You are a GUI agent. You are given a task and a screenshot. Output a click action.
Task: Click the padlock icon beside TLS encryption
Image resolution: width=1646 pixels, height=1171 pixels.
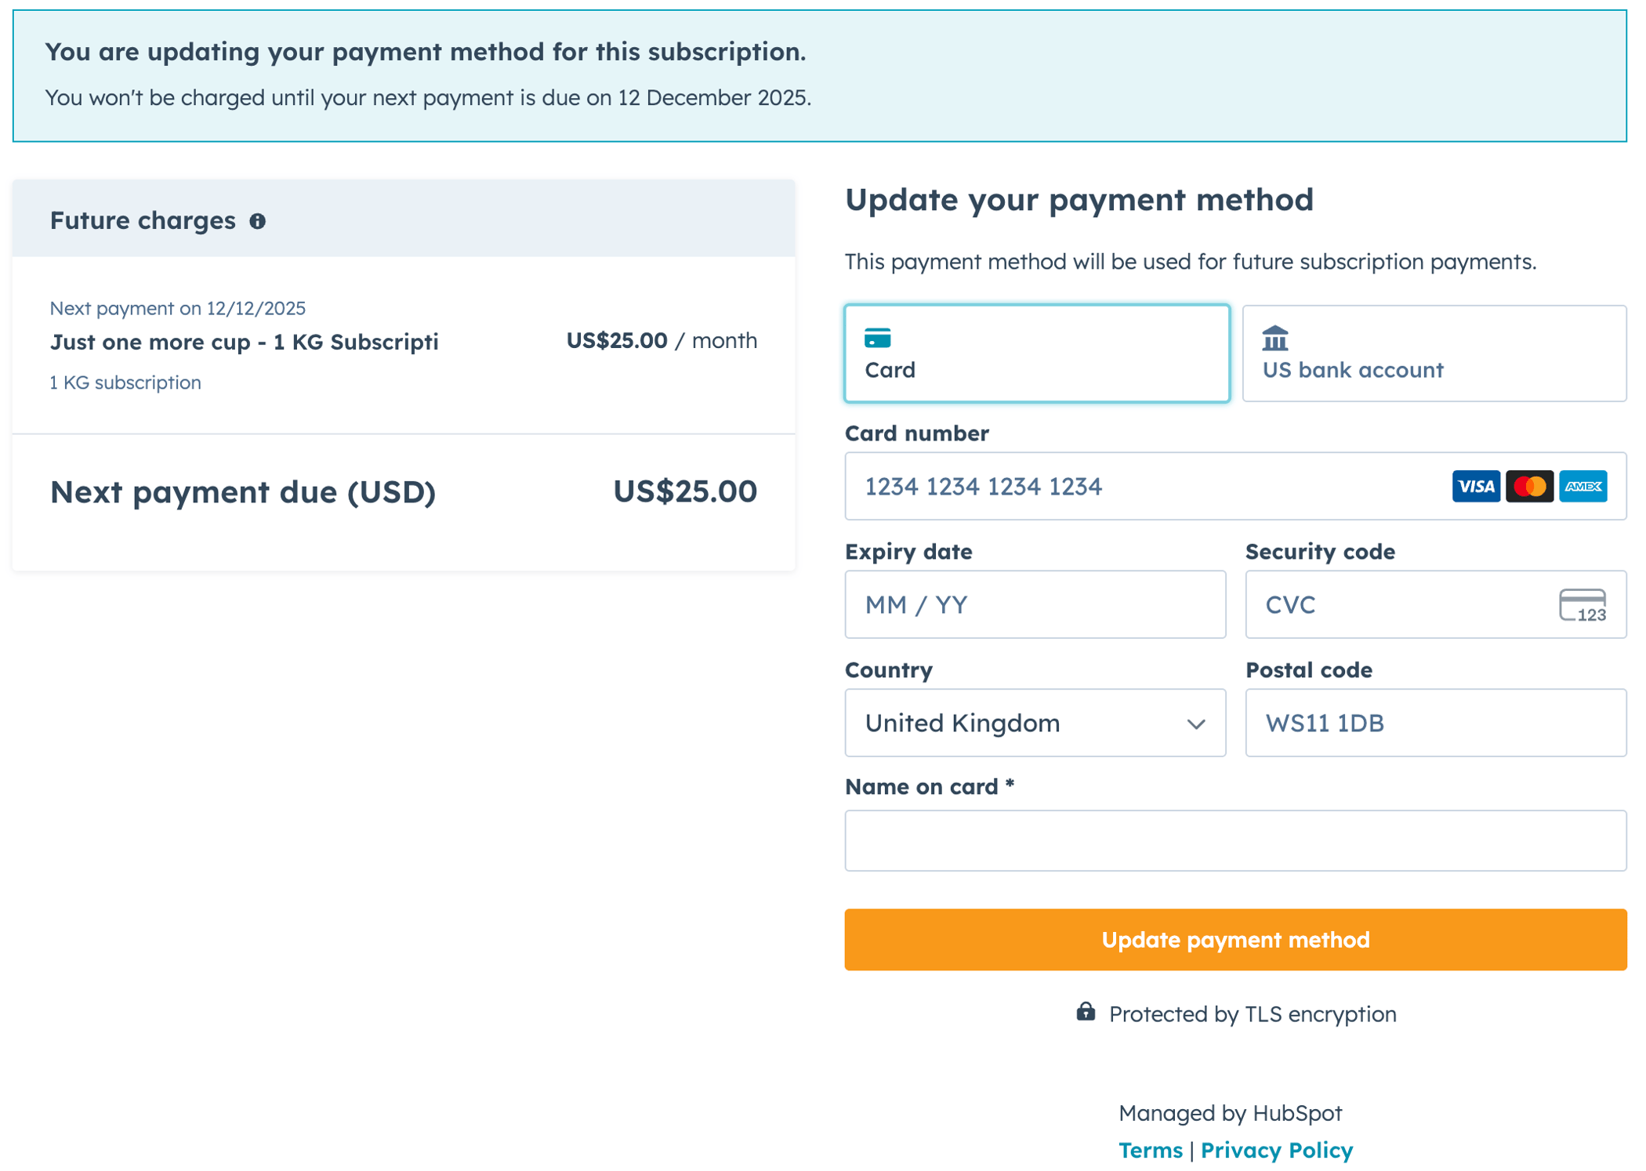[1085, 1012]
